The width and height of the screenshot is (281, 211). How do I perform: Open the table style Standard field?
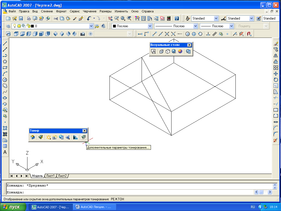271,18
